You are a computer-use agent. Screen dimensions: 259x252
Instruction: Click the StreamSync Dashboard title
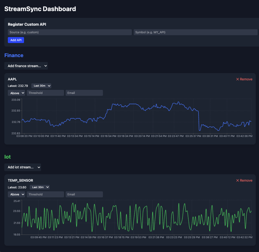40,9
